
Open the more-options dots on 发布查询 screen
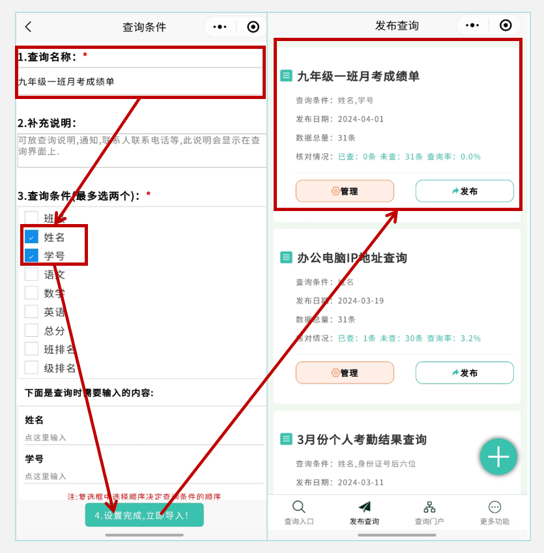click(x=472, y=25)
